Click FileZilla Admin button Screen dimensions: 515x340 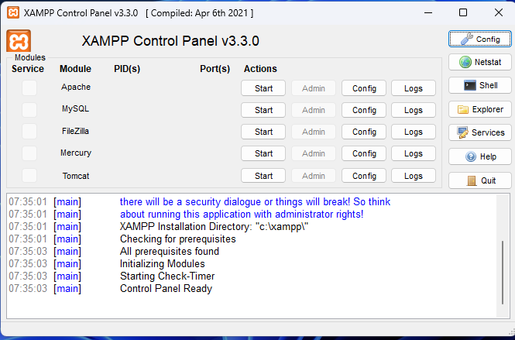(x=314, y=132)
